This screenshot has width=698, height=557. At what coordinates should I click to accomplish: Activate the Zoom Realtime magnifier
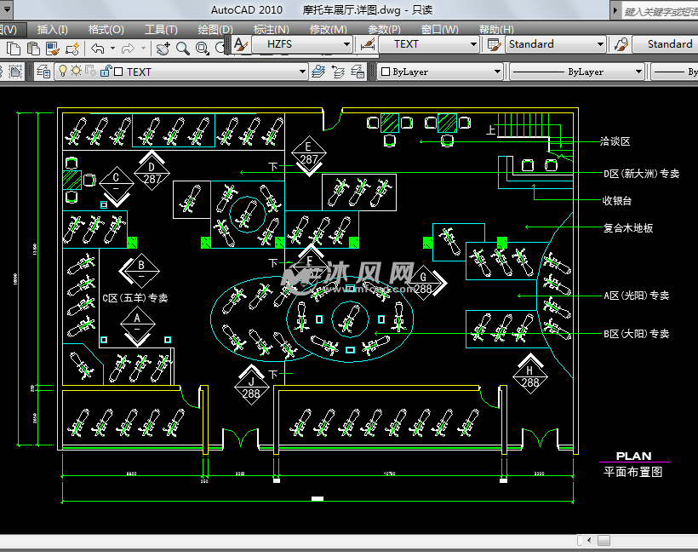[x=183, y=49]
